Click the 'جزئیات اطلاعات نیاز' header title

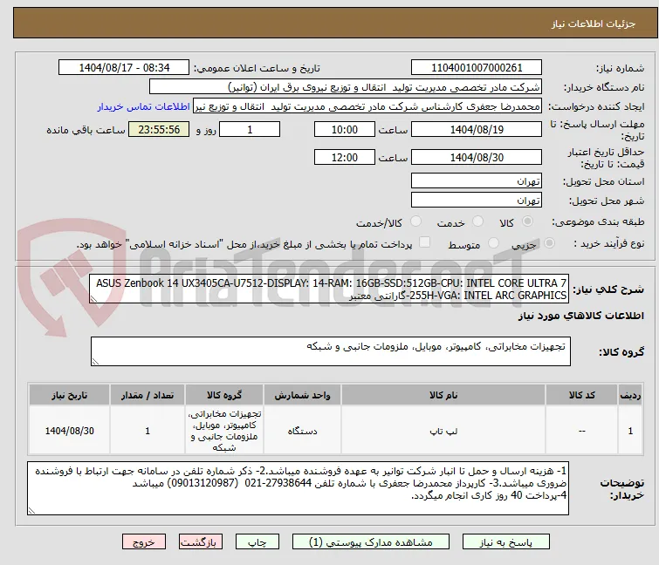(x=593, y=24)
